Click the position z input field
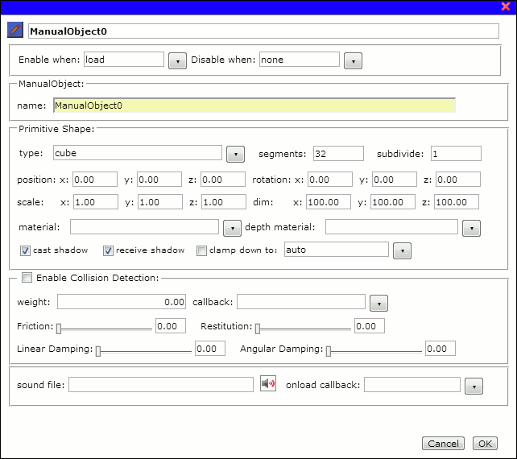The width and height of the screenshot is (517, 459). [x=223, y=180]
